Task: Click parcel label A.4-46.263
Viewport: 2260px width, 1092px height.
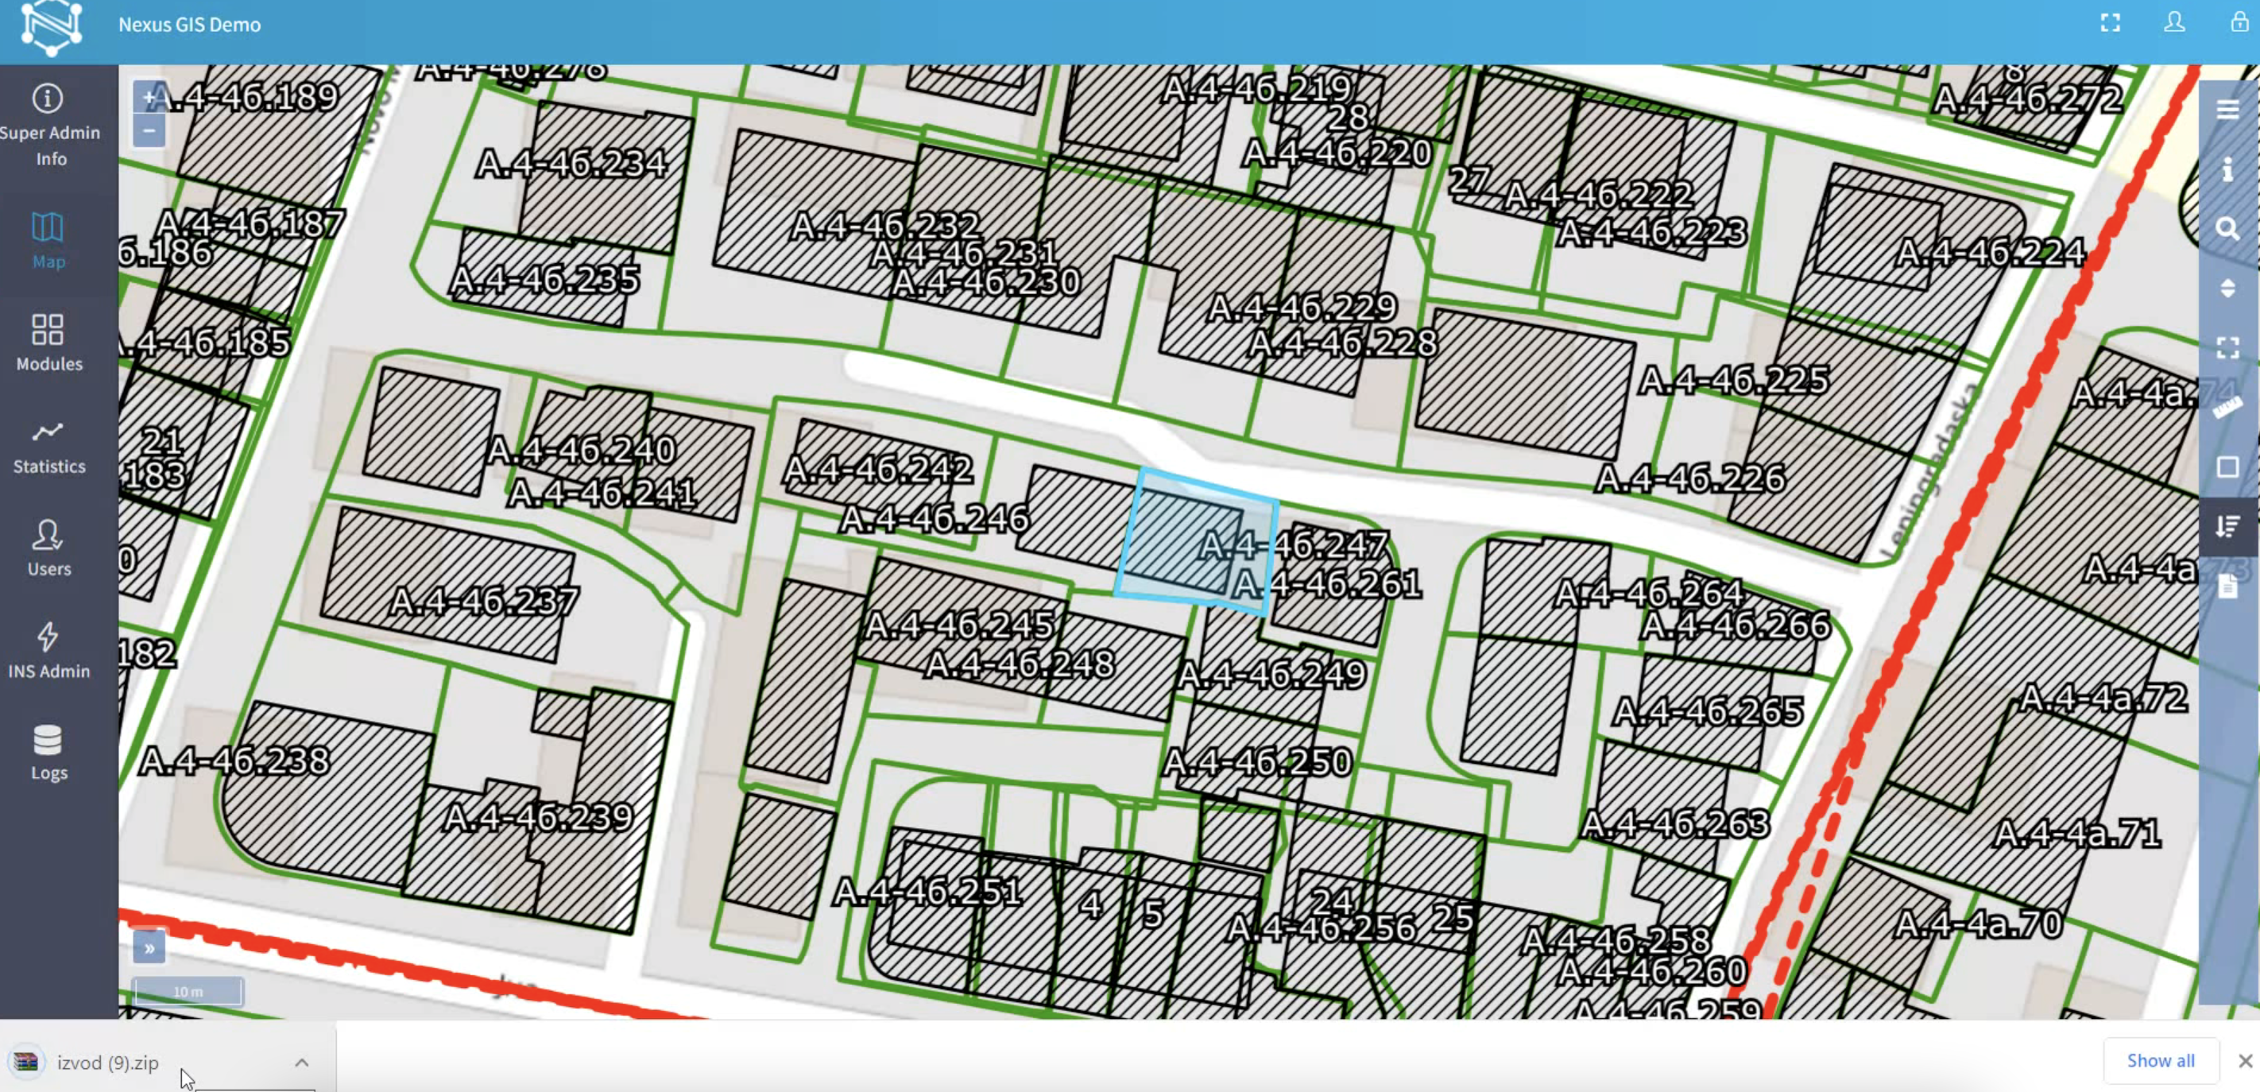Action: (1676, 824)
